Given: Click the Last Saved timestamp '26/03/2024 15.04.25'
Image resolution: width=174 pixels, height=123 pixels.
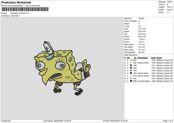Looking at the screenshot, I should pyautogui.click(x=62, y=121).
